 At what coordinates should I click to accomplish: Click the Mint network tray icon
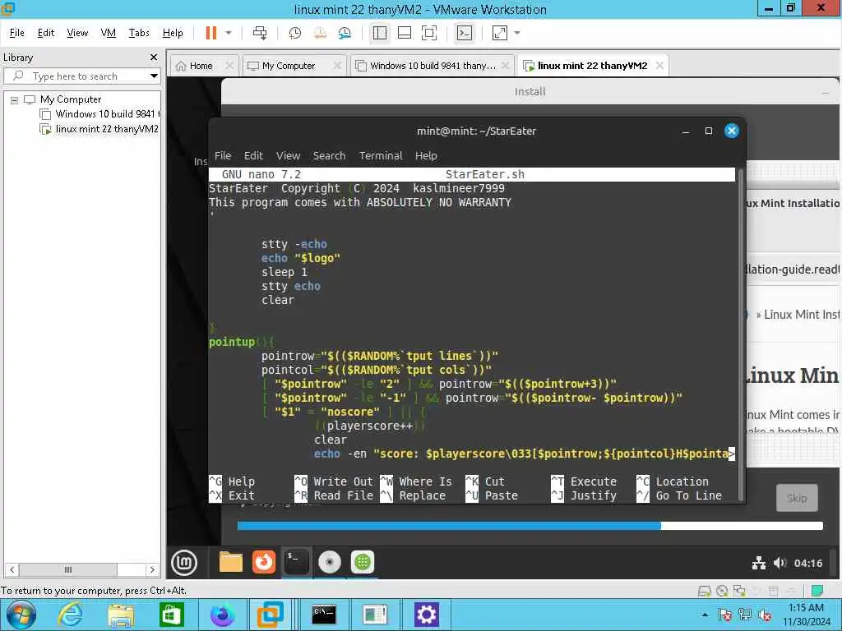point(759,563)
